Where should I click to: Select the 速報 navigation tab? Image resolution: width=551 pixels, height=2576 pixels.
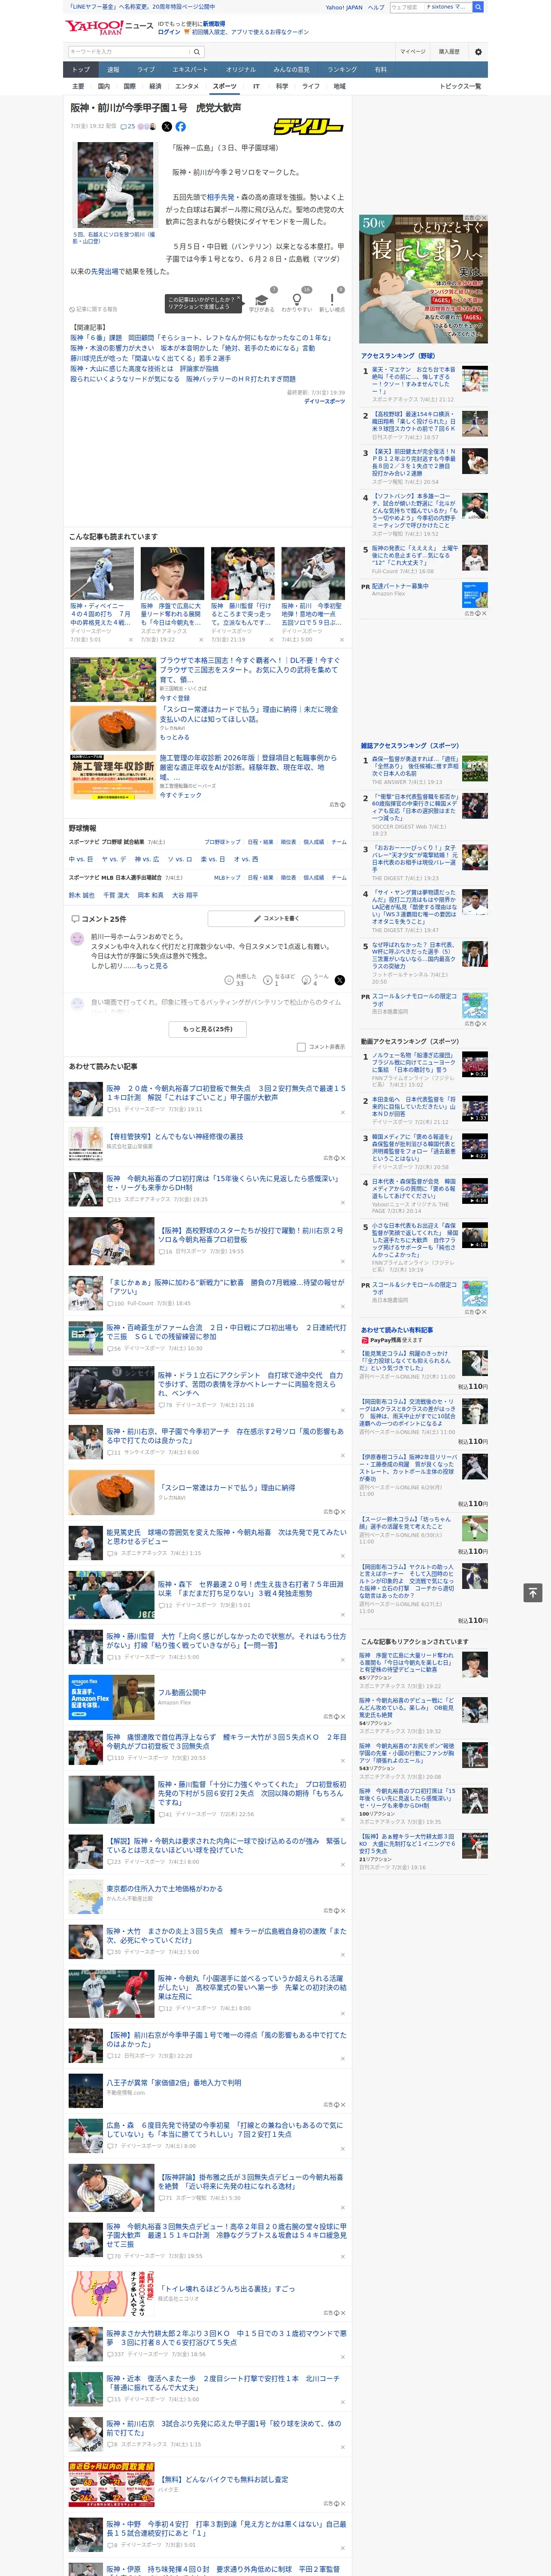(x=113, y=70)
